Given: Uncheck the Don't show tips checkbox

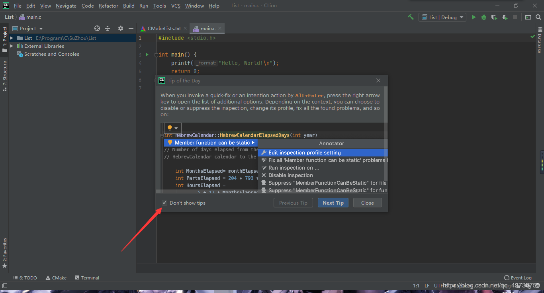Looking at the screenshot, I should coord(164,203).
